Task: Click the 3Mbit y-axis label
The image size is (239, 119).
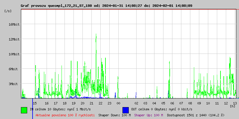Action: pos(13,84)
